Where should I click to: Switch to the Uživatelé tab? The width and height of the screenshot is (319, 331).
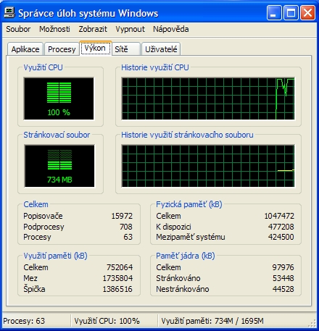tap(161, 49)
